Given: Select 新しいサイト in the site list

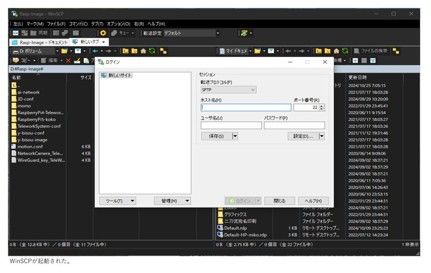Looking at the screenshot, I should point(116,75).
